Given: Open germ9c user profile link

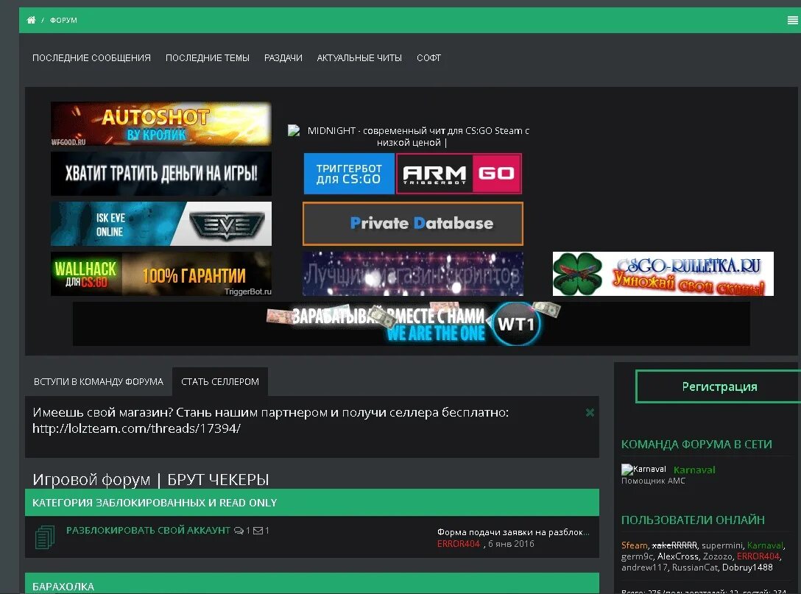Looking at the screenshot, I should pos(637,556).
